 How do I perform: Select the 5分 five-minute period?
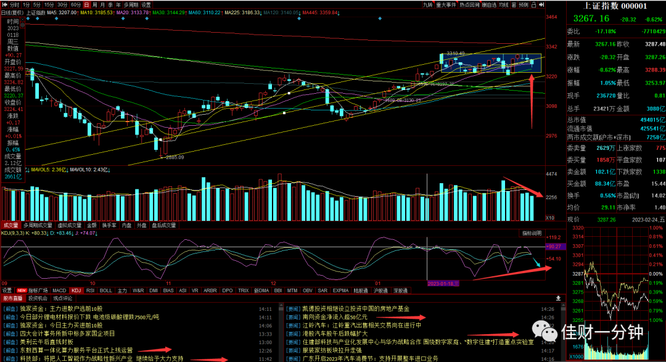point(37,5)
